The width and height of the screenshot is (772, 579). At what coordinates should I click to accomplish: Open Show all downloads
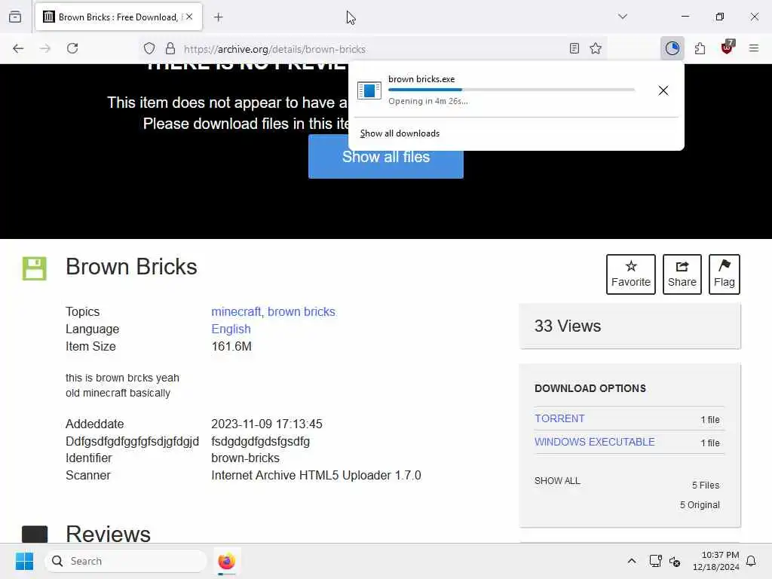pos(400,133)
